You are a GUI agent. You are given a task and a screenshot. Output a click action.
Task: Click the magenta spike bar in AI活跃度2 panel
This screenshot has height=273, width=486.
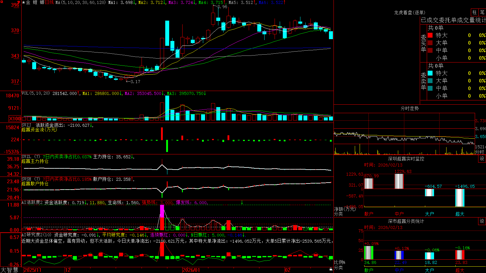[162, 211]
